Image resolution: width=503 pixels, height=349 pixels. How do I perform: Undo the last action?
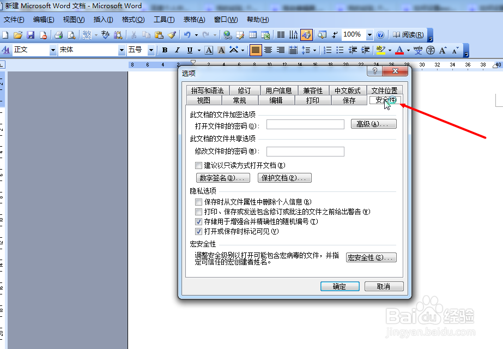187,35
